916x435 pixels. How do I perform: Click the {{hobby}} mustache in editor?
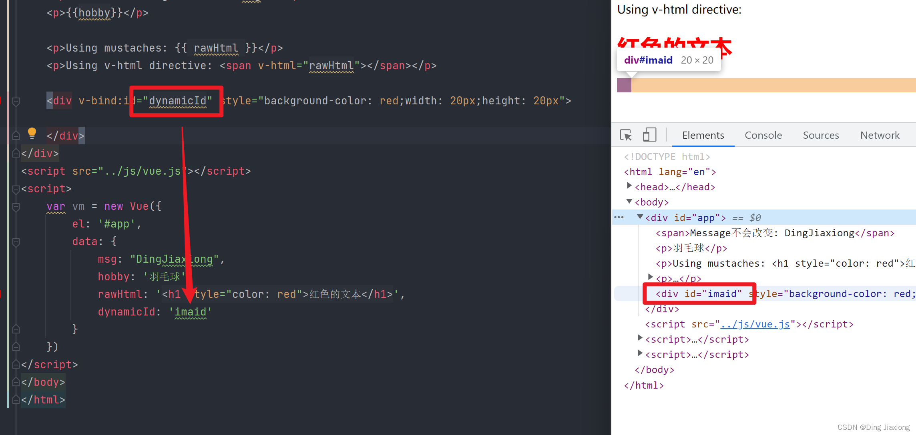click(x=94, y=13)
